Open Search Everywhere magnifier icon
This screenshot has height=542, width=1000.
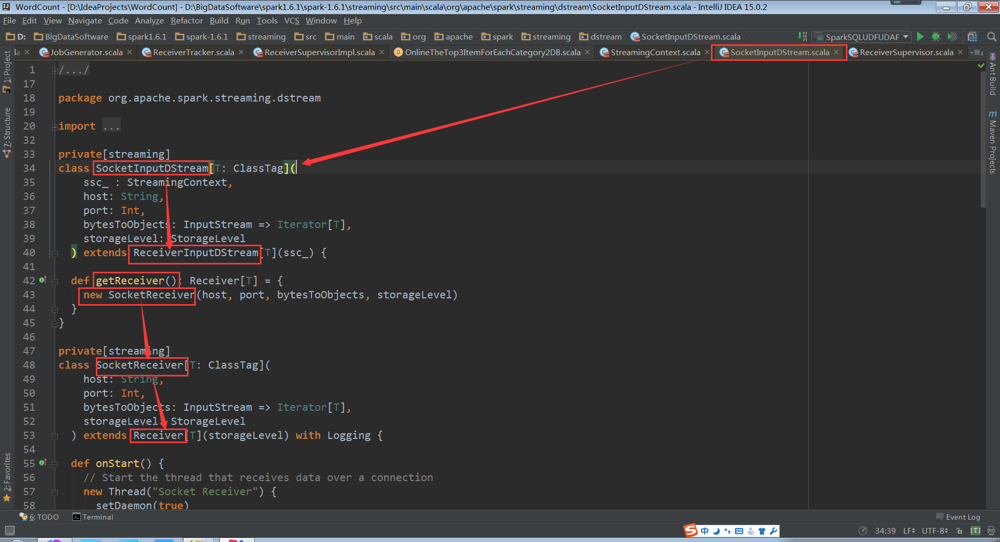992,36
